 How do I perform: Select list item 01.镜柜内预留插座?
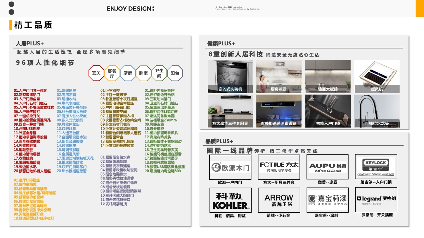pyautogui.click(x=160, y=90)
